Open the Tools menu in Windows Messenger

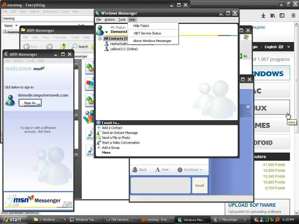[x=122, y=20]
